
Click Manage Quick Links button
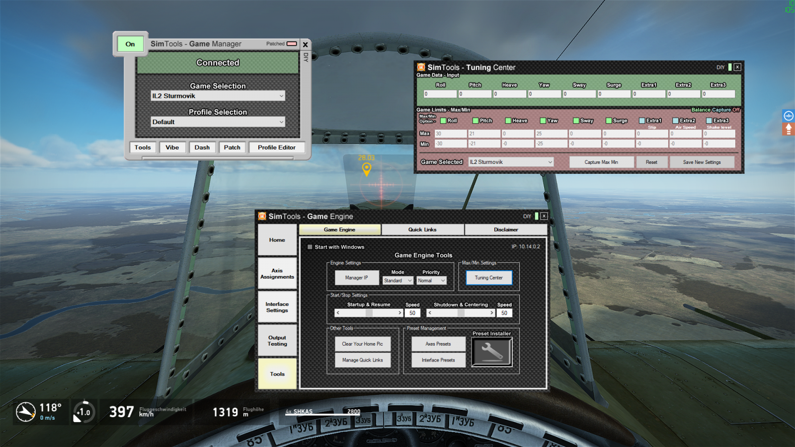point(363,360)
